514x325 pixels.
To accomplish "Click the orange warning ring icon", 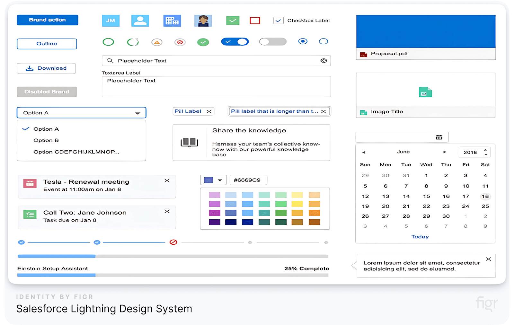I will (x=157, y=42).
